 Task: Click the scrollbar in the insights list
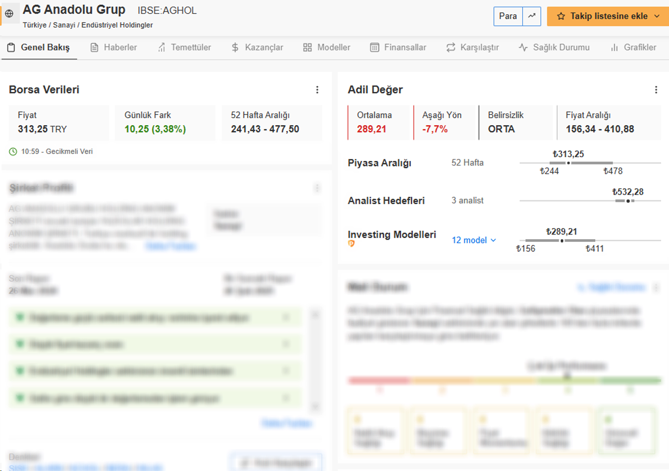coord(316,360)
